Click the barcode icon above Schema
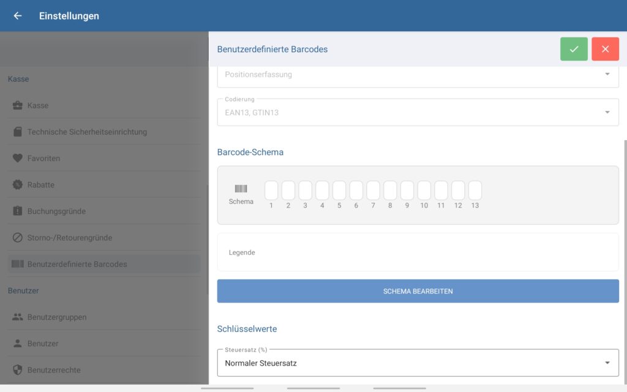This screenshot has width=627, height=392. (x=241, y=189)
